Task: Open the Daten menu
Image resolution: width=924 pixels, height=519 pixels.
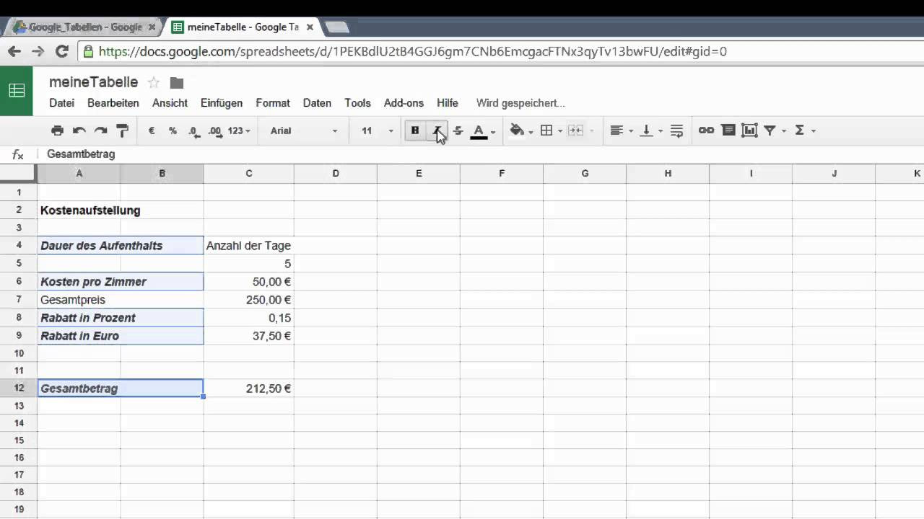Action: coord(317,103)
